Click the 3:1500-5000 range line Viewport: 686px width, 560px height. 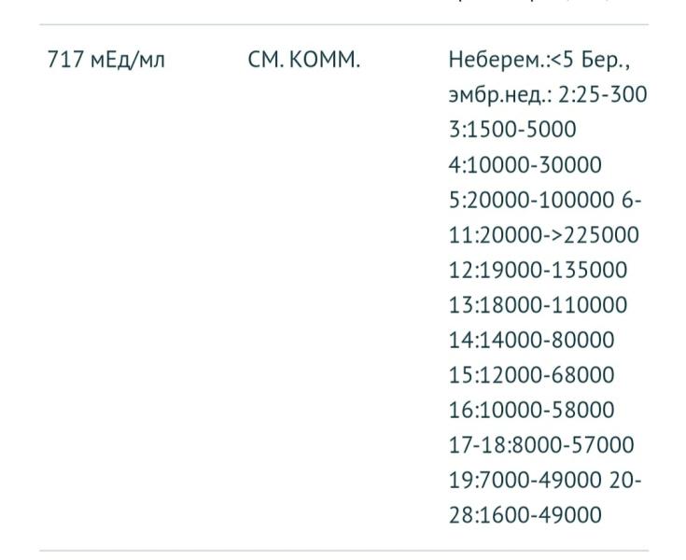(512, 130)
